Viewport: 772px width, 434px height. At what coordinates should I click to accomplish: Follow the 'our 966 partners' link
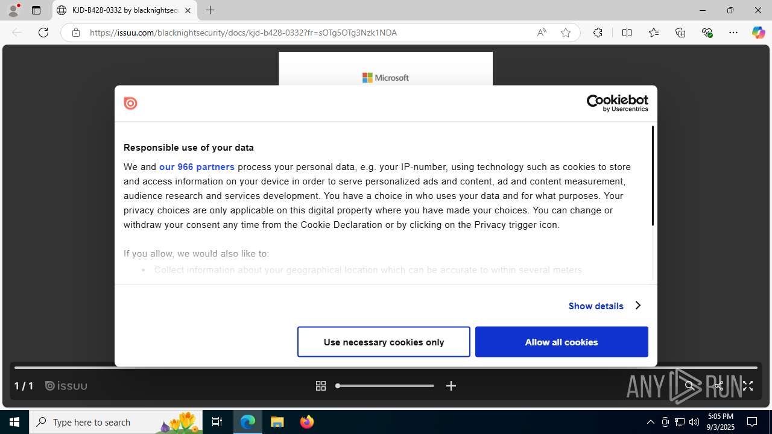pos(197,167)
